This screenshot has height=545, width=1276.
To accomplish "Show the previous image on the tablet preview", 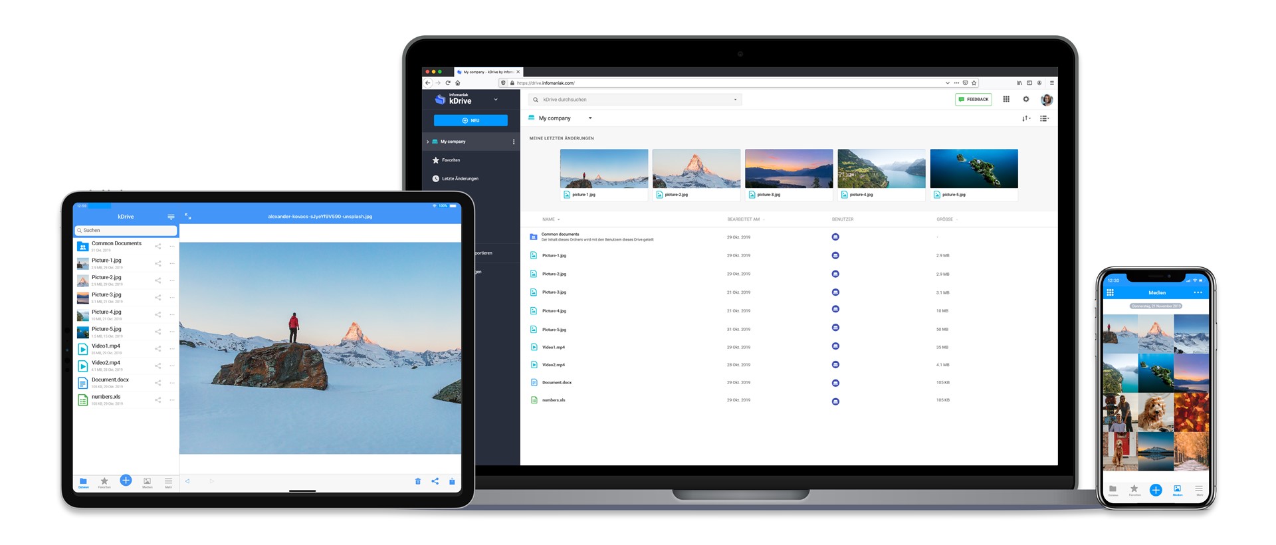I will click(187, 481).
